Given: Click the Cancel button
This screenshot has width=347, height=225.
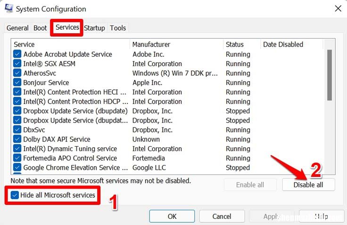Looking at the screenshot, I should click(222, 216).
